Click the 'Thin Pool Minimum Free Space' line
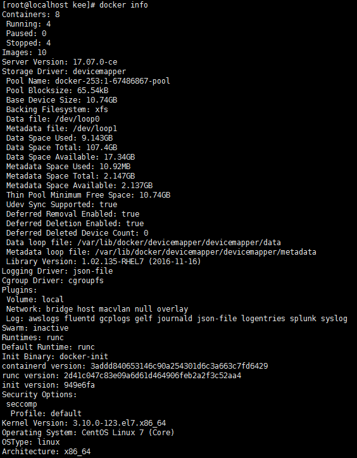This screenshot has height=458, width=357. pos(88,195)
